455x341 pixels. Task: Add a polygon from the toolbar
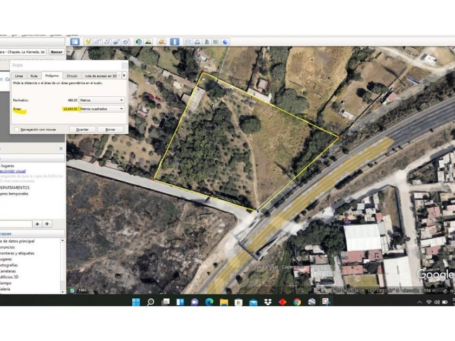click(x=97, y=42)
